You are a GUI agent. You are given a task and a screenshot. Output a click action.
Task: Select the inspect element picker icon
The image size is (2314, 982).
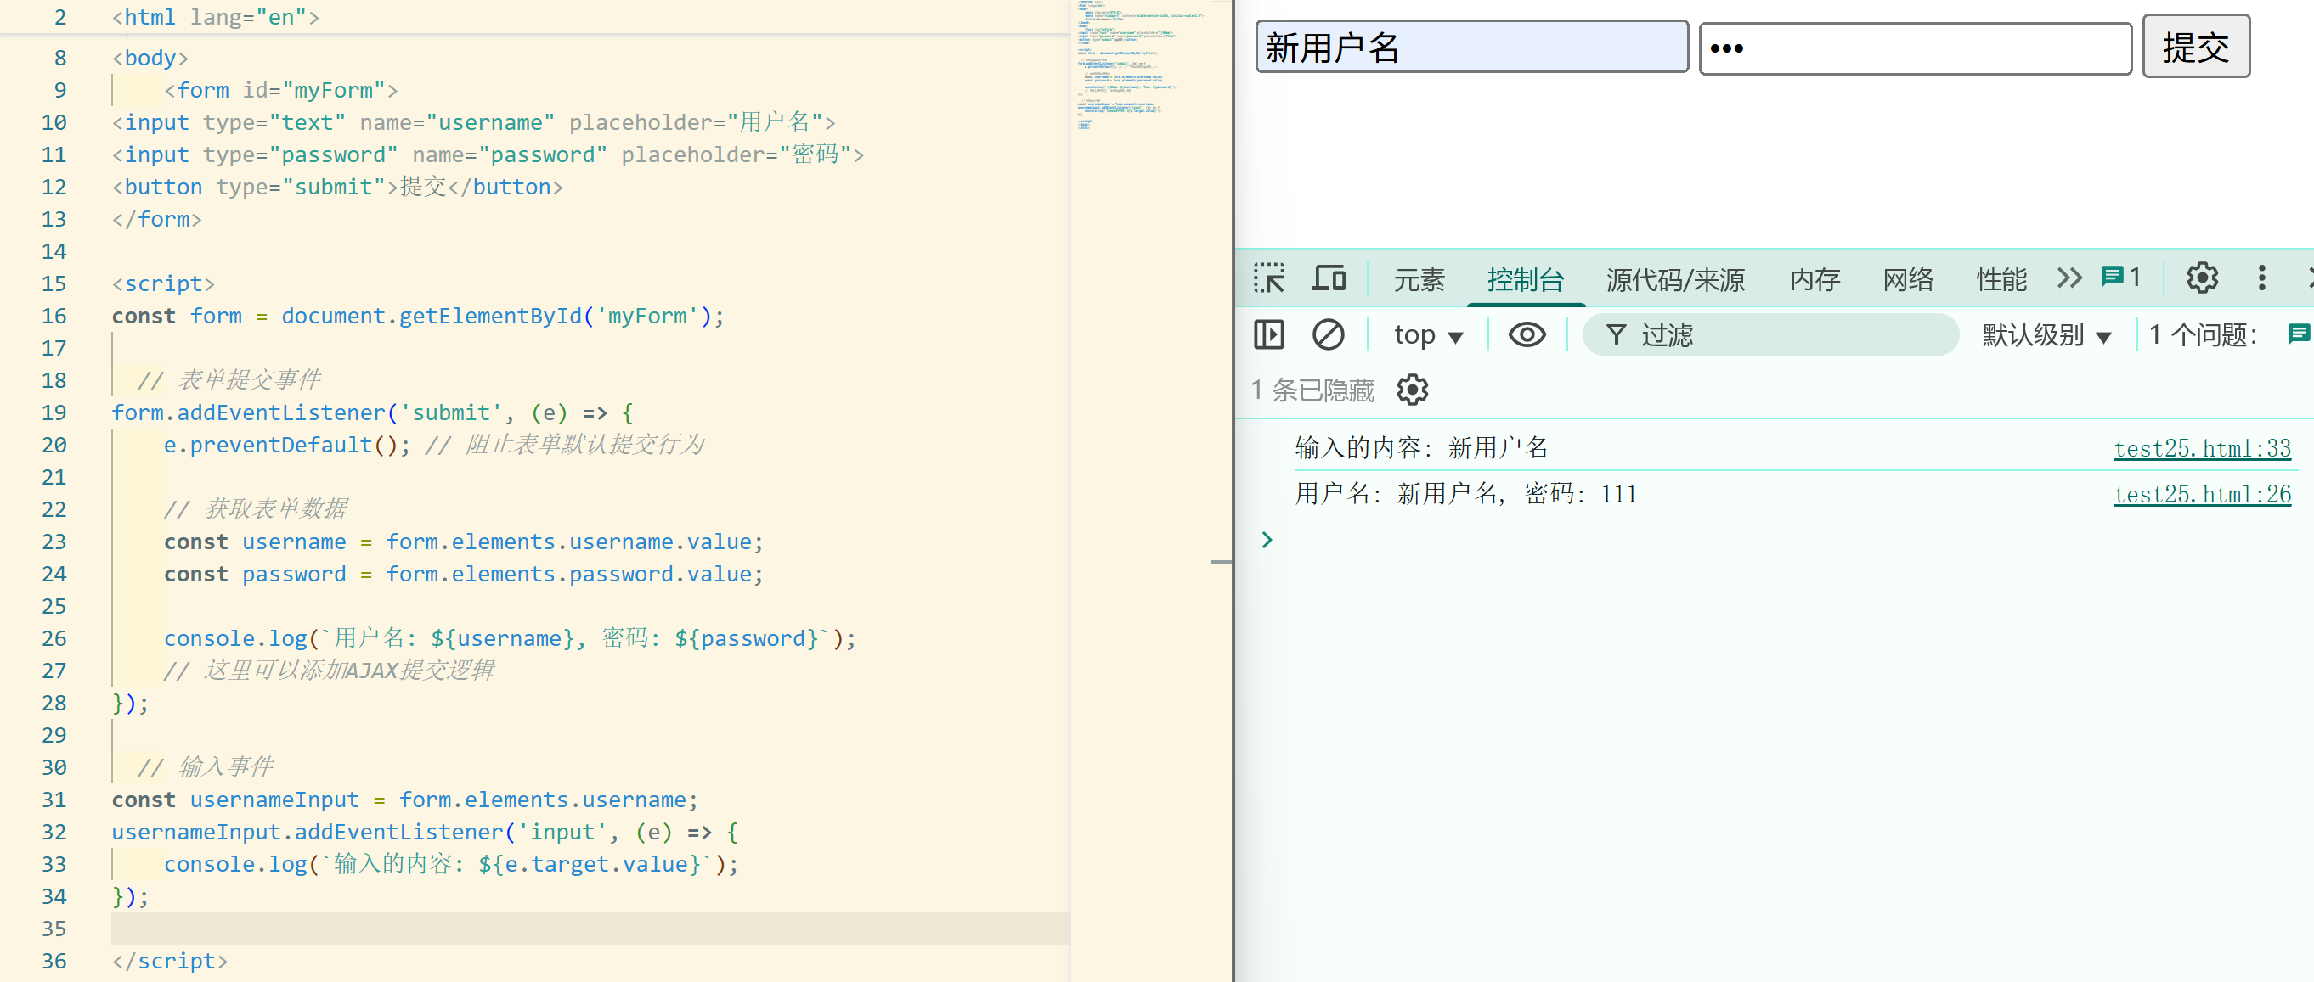point(1269,278)
